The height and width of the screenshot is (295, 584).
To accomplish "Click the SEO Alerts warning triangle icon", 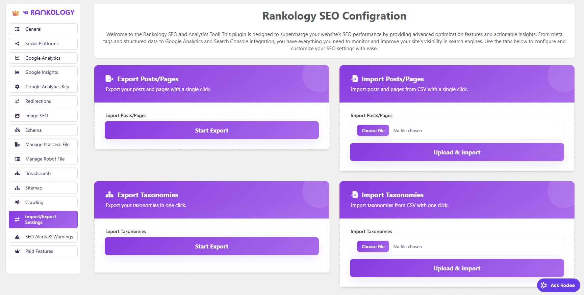I will pyautogui.click(x=17, y=237).
